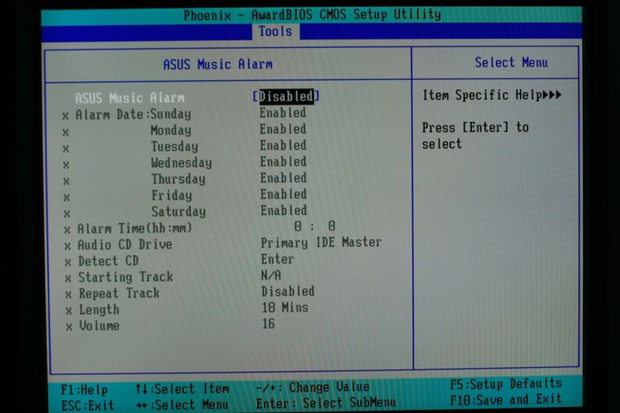Click the x marker beside Alarm Date:Sunday
Screen dimensions: 620x413
(65, 116)
